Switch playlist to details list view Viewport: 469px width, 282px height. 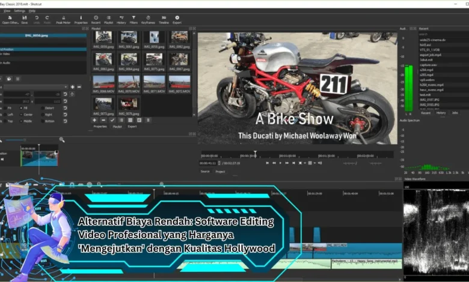pyautogui.click(x=121, y=120)
